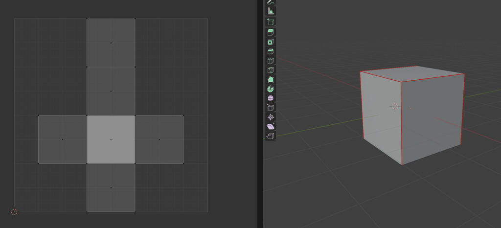Screen dimensions: 501x228
Task: Select the bottom UV face of the cross
Action: click(111, 188)
